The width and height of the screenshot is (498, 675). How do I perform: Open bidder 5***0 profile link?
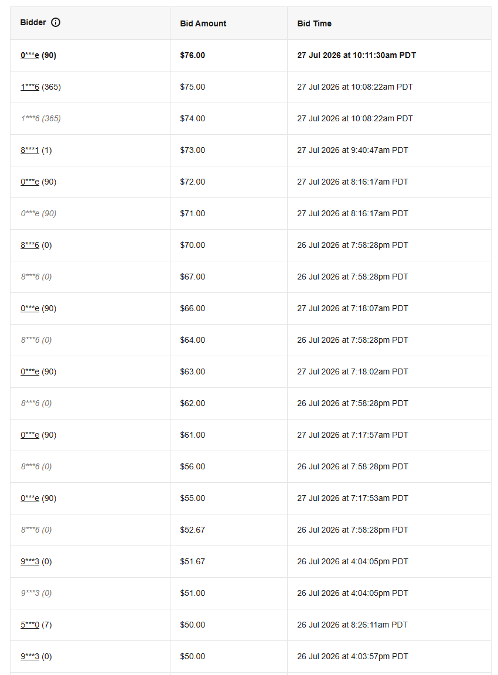tap(30, 625)
